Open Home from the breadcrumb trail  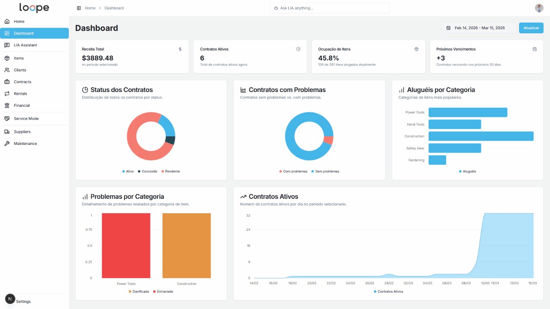coord(90,8)
